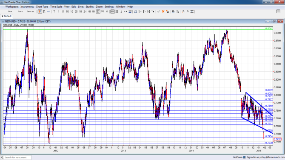Screen dimensions: 285x160
Task: Click the fit-to-height zoom icon
Action: [192, 11]
